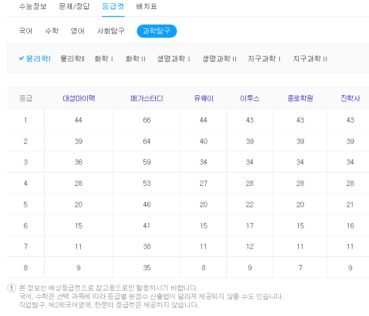This screenshot has height=316, width=369.
Task: Click the blue check mark beside 물리학I
Action: [x=21, y=58]
